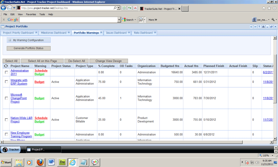Check the Microsoft ChangePoint Project checkbox
Image resolution: width=278 pixels, height=167 pixels.
(x=6, y=98)
